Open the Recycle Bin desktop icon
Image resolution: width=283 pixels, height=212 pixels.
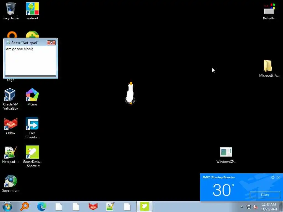(11, 11)
